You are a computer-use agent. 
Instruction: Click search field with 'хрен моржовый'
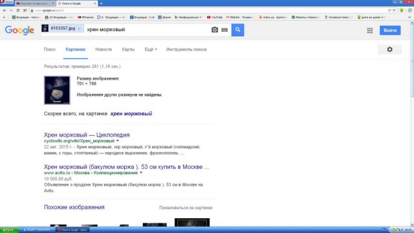click(x=147, y=30)
